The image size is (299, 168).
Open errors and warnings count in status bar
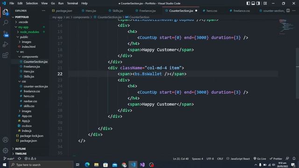tap(30, 159)
